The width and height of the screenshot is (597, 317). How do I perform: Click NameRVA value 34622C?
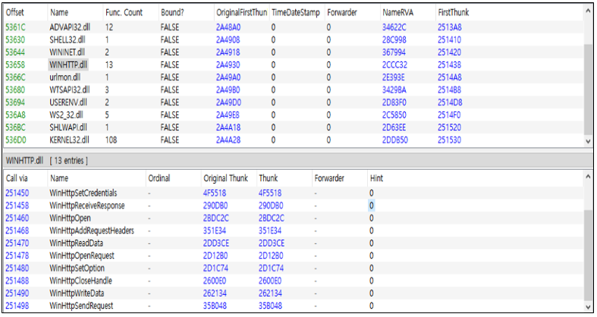pyautogui.click(x=394, y=27)
